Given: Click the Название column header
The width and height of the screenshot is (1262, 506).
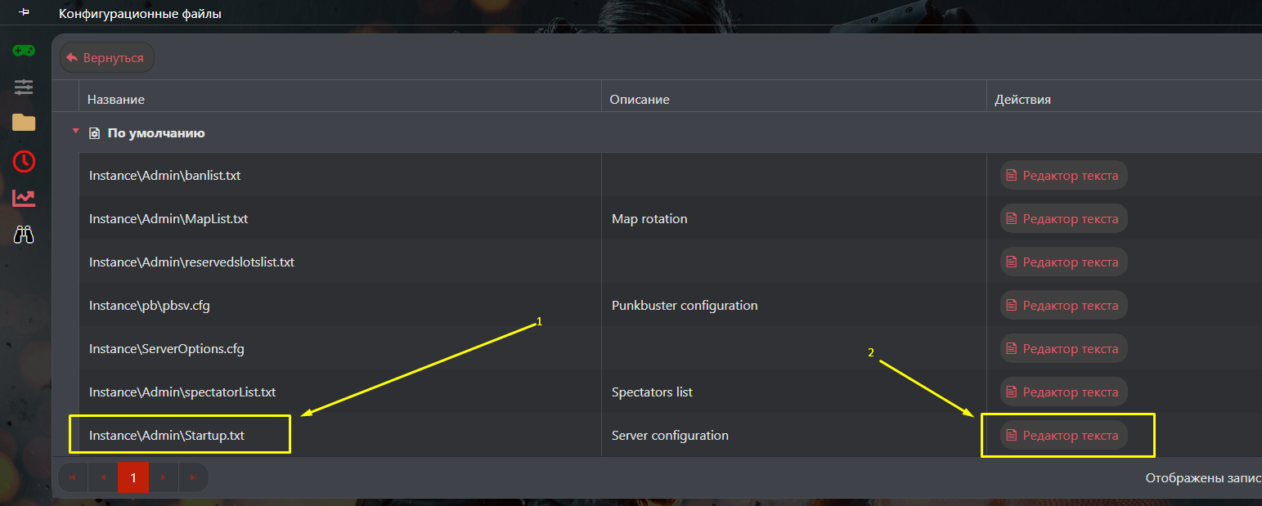Looking at the screenshot, I should click(115, 98).
